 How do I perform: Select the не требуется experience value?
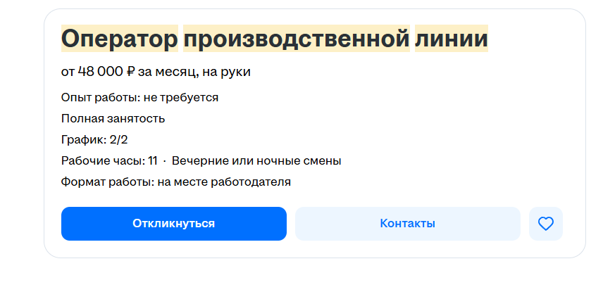181,98
